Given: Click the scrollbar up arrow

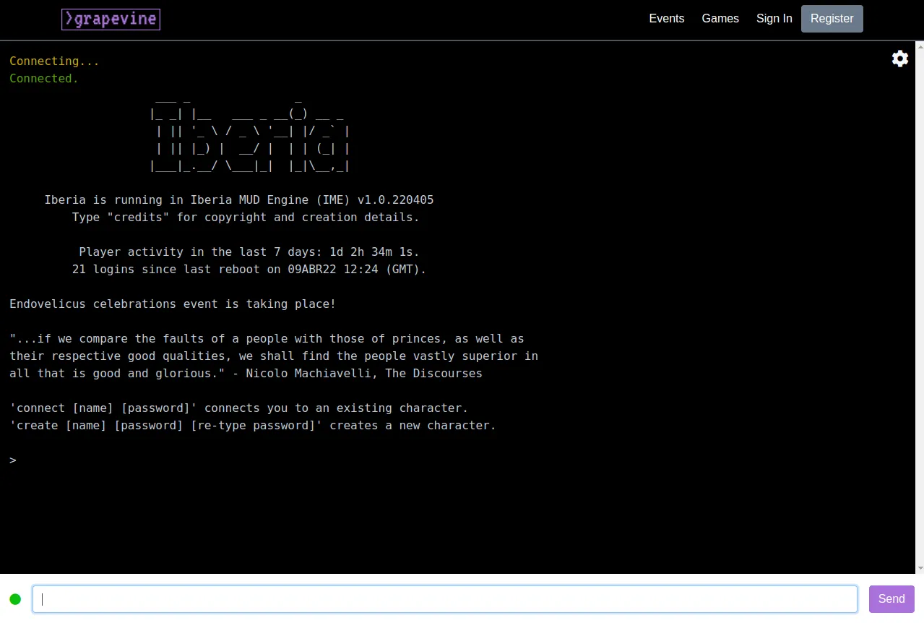Looking at the screenshot, I should point(920,45).
